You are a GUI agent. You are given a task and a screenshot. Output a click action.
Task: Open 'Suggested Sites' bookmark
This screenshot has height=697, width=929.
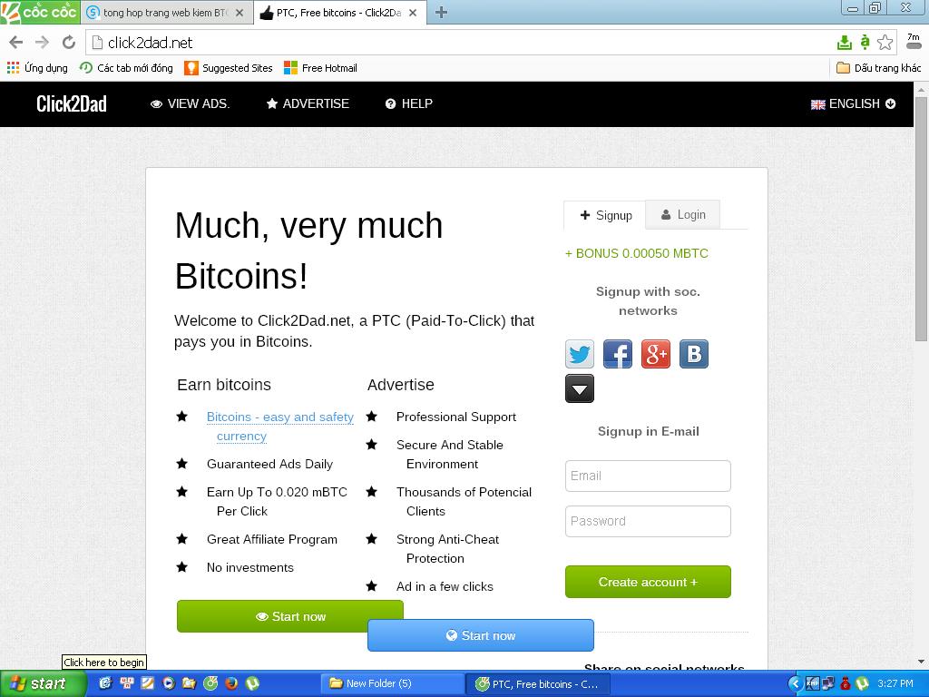click(x=228, y=67)
